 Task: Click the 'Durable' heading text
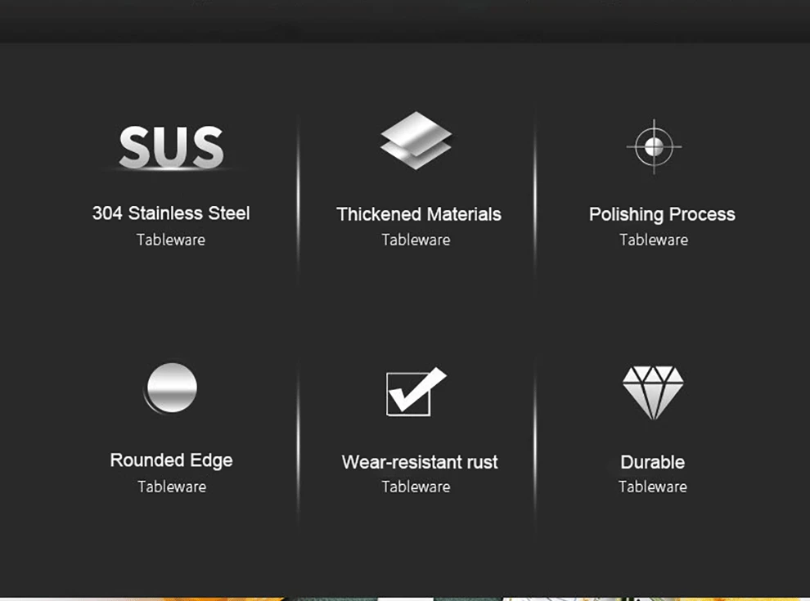point(652,462)
